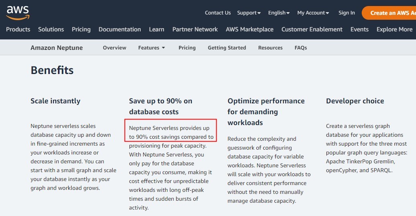
Task: Click the Sign In link
Action: 346,13
